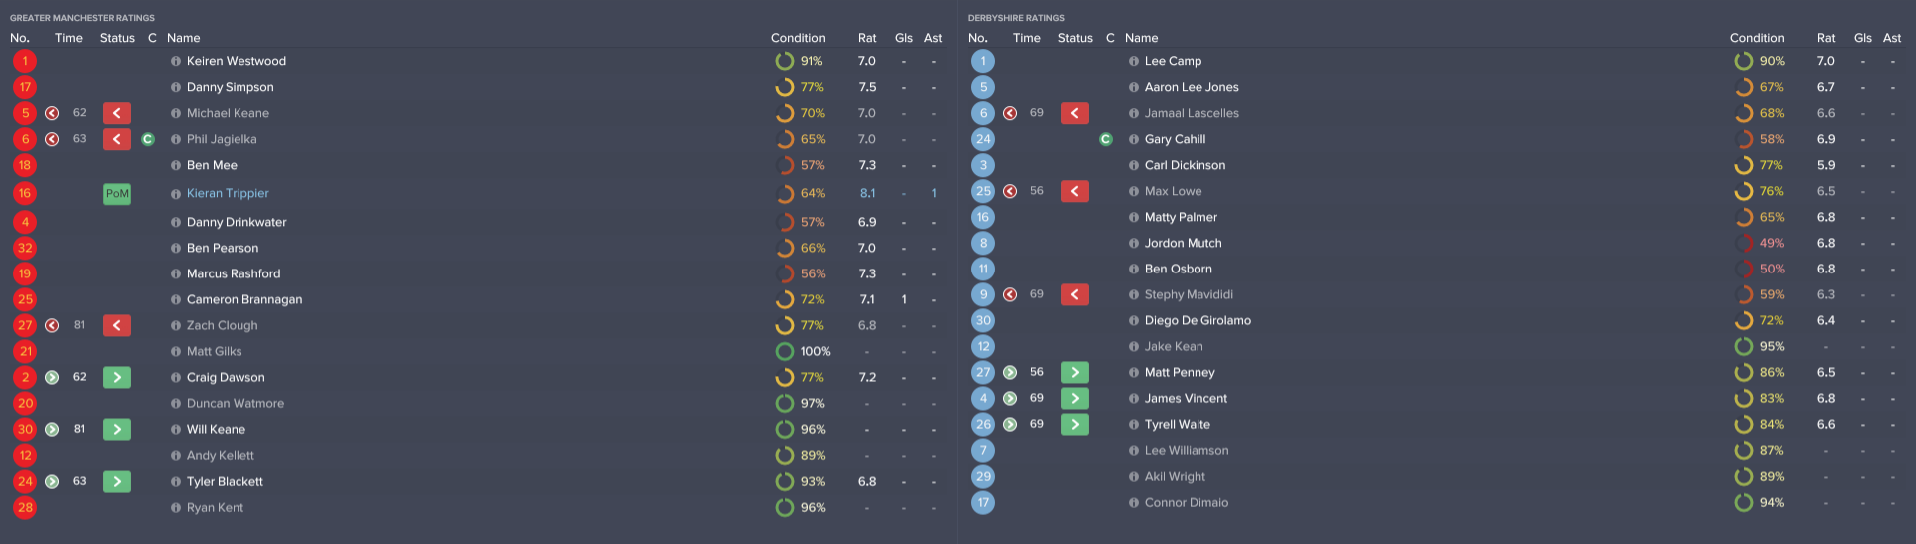Open Diego De Girolamo's player profile
This screenshot has width=1916, height=544.
click(1197, 320)
